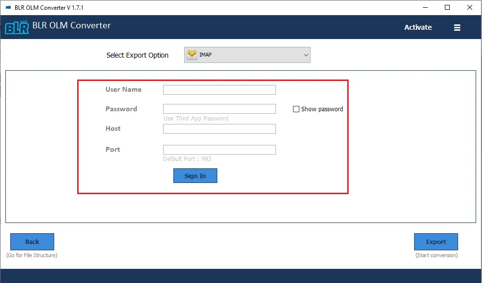The image size is (482, 283).
Task: Select the Password input field
Action: tap(219, 108)
